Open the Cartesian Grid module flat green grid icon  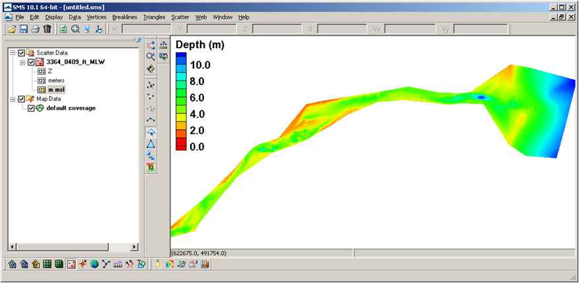coord(48,264)
